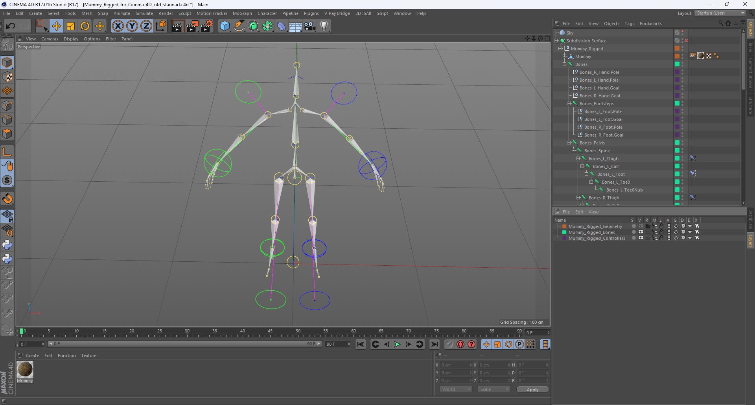Go to end of timeline
Screen dimensions: 755x405
(434, 344)
